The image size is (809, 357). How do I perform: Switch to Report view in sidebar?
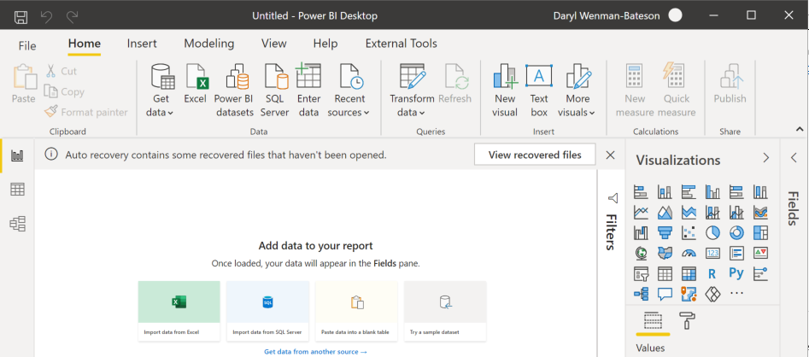tap(18, 155)
